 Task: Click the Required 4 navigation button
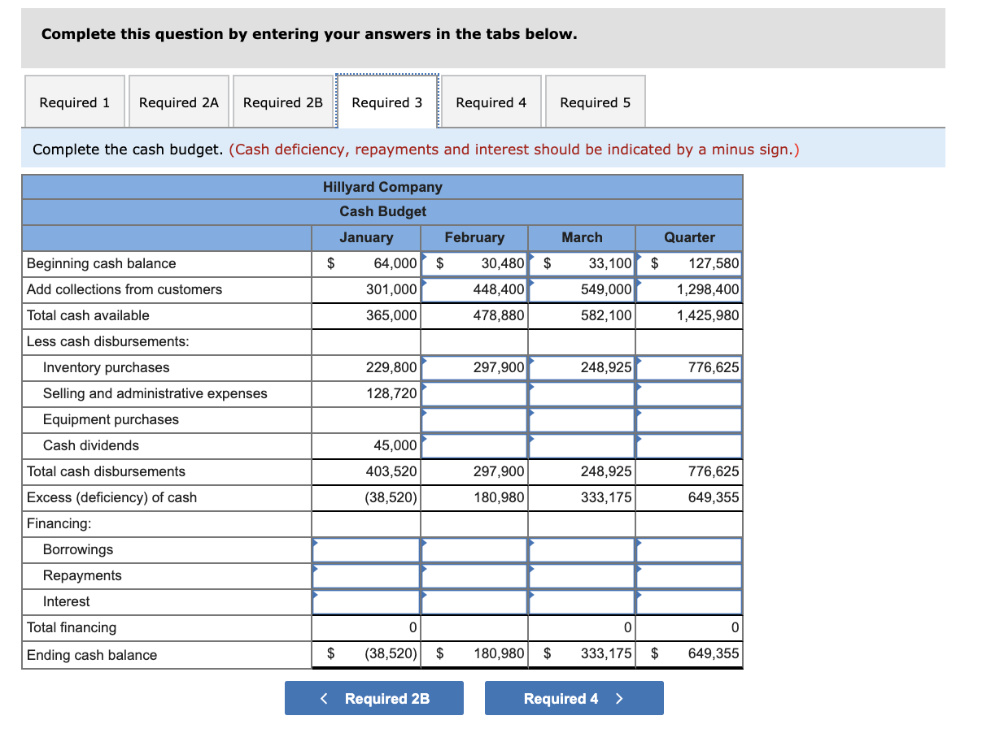tap(574, 697)
